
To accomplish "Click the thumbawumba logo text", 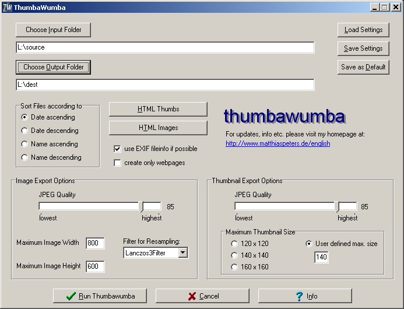I will coord(284,116).
